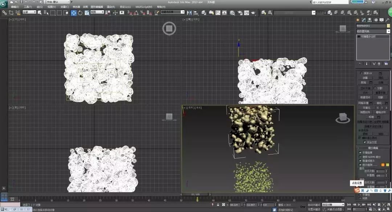This screenshot has width=392, height=212.
Task: Open the MAXScript(M) menu
Action: click(144, 7)
